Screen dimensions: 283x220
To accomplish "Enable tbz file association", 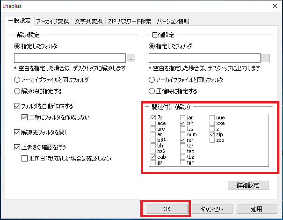I will coord(182,157).
